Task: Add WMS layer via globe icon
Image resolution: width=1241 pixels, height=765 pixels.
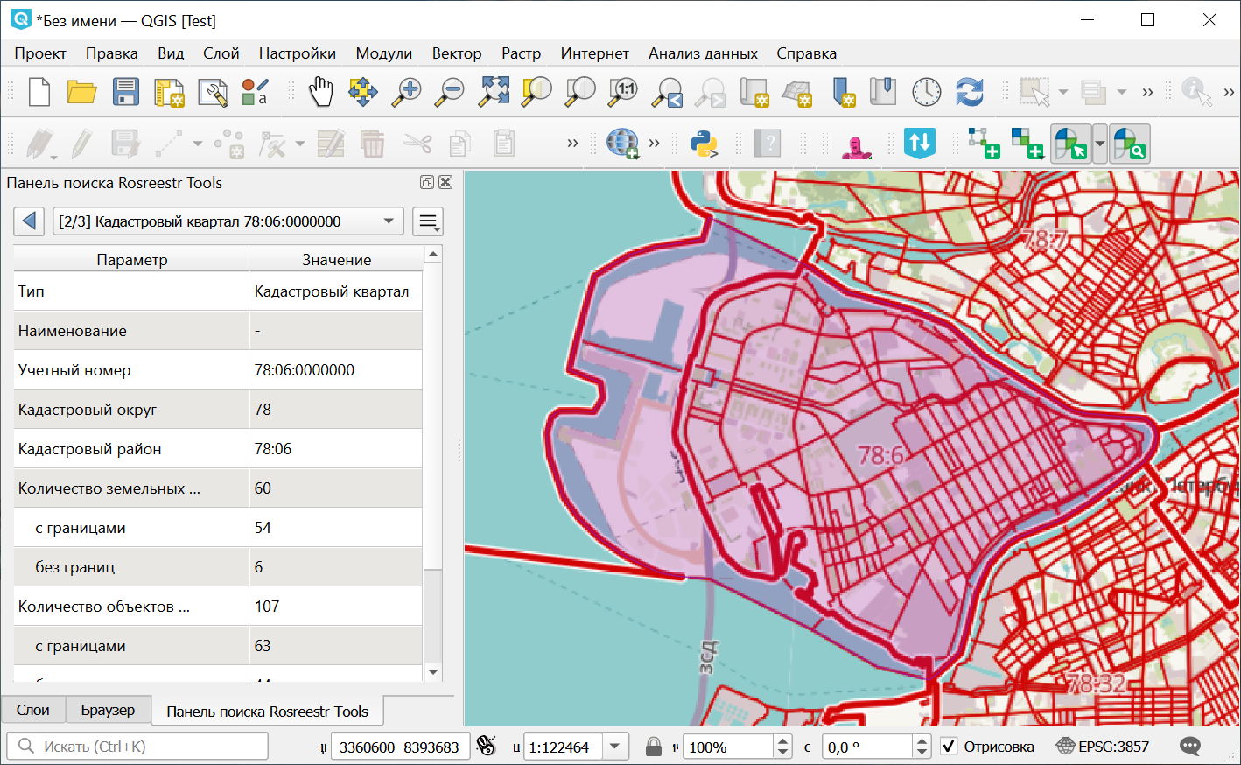Action: (622, 144)
